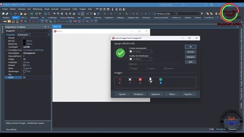The width and height of the screenshot is (244, 137).
Task: Click BlendColor black color swatch
Action: (24, 44)
